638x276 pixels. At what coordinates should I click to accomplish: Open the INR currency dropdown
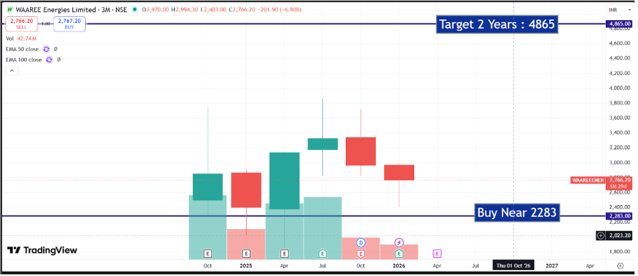[620, 9]
